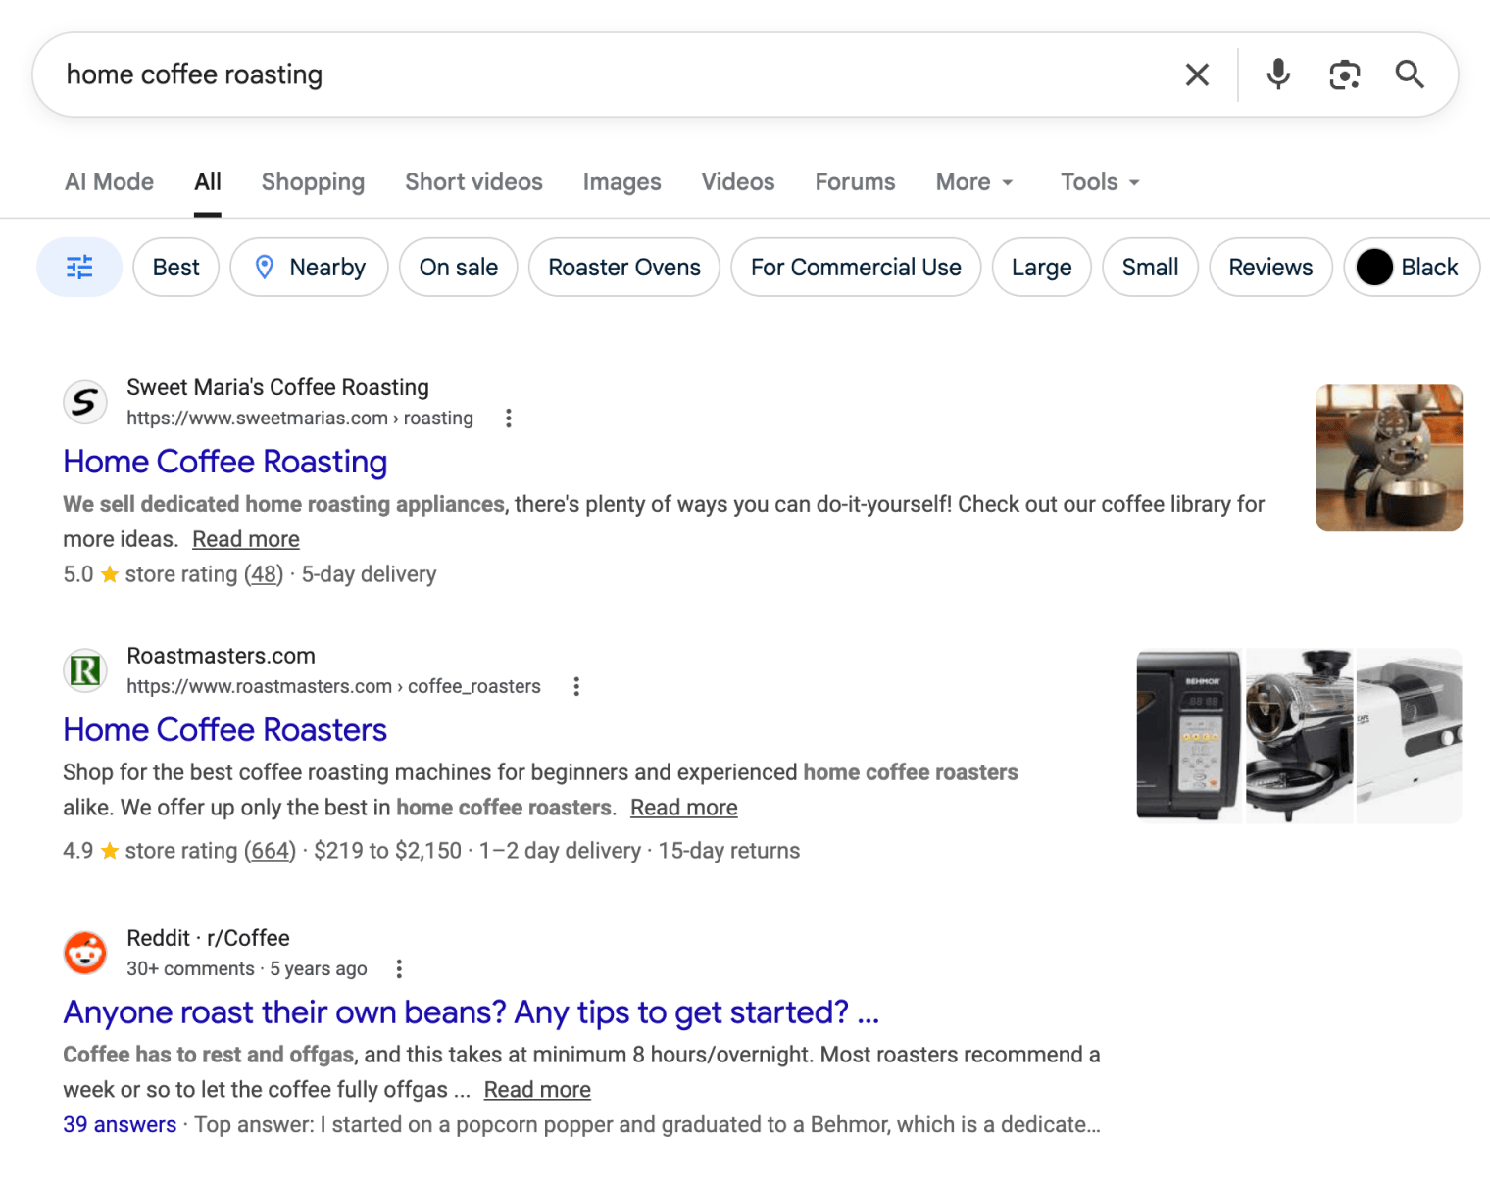Click the microphone icon for voice search
Image resolution: width=1490 pixels, height=1184 pixels.
point(1277,74)
